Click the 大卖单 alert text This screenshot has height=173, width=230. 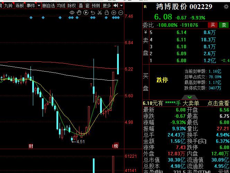point(191,103)
